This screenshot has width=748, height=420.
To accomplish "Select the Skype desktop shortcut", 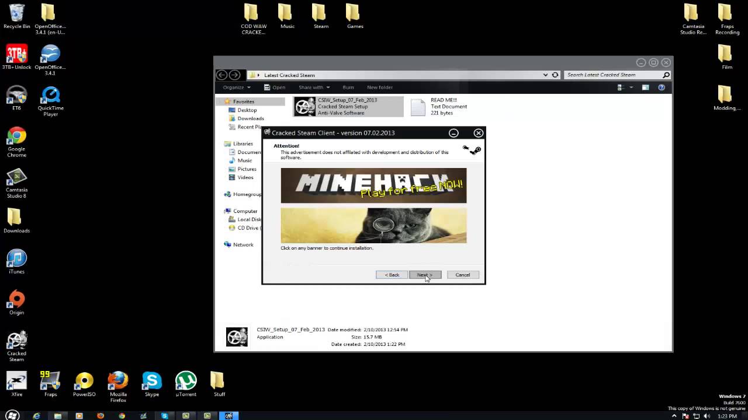I will pos(152,384).
